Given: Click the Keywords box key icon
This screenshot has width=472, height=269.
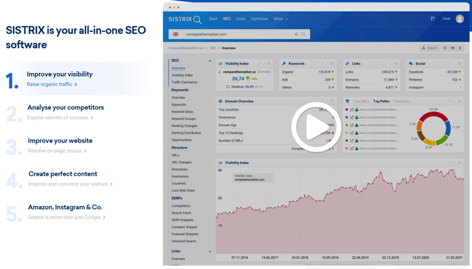Looking at the screenshot, I should point(284,64).
